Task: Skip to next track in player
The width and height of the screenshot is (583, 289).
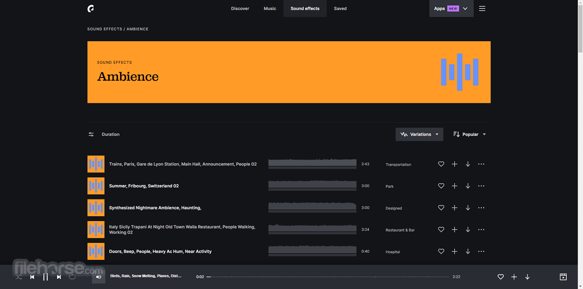Action: tap(59, 277)
